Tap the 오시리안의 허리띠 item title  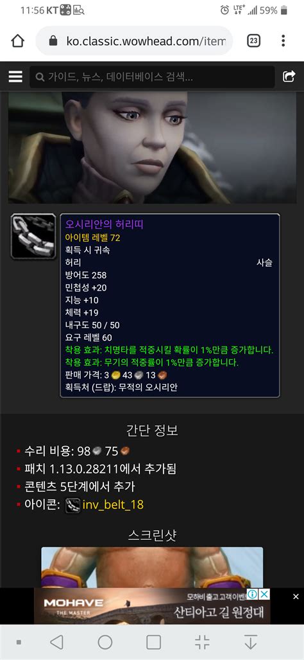point(105,225)
